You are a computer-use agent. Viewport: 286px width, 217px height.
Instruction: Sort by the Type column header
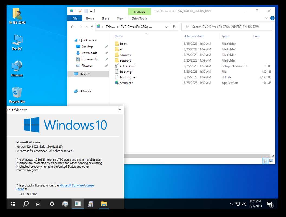coord(225,36)
